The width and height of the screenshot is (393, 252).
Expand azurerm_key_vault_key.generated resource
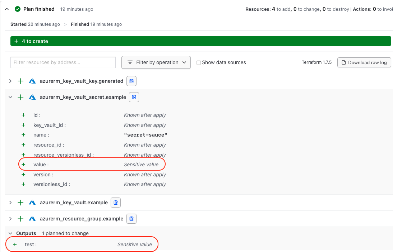(x=10, y=81)
